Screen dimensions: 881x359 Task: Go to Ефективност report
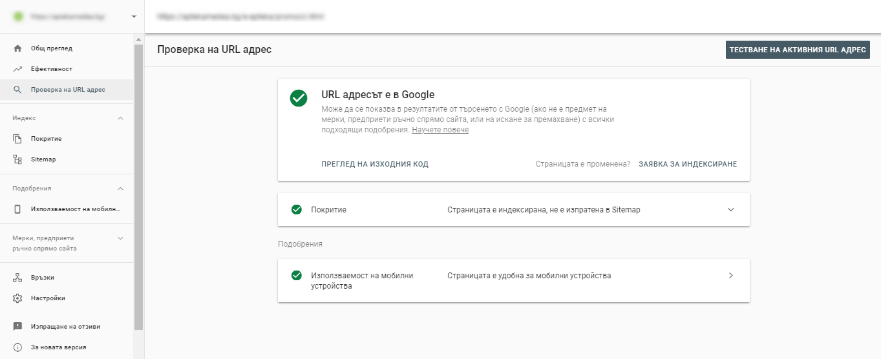coord(67,69)
